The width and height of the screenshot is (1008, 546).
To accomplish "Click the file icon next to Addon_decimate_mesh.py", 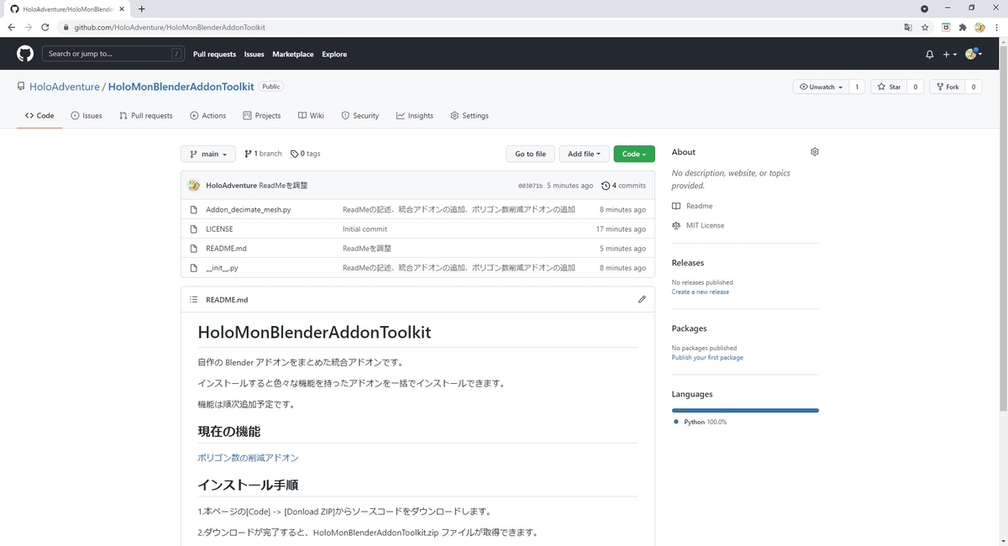I will point(194,209).
